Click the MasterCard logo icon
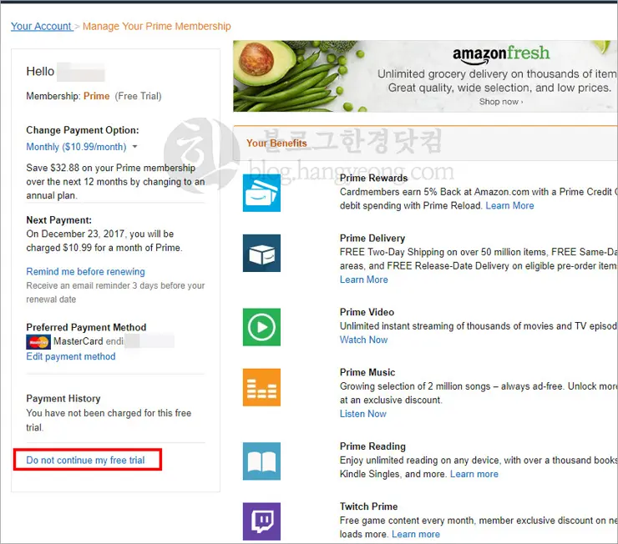 [x=38, y=342]
